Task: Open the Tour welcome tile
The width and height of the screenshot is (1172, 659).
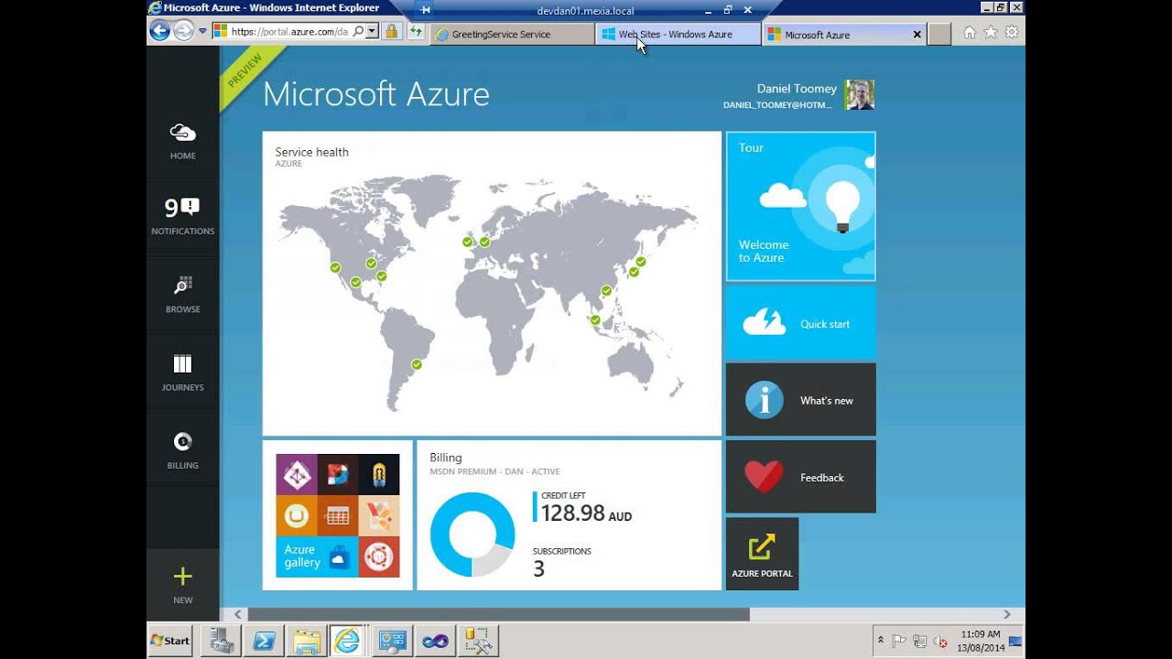Action: click(x=800, y=206)
